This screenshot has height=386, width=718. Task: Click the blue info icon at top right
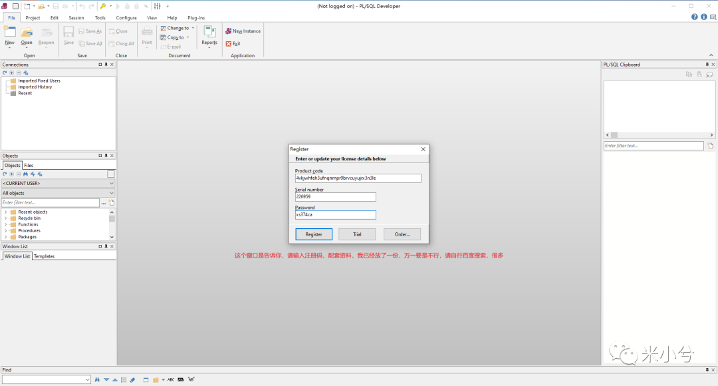(704, 17)
